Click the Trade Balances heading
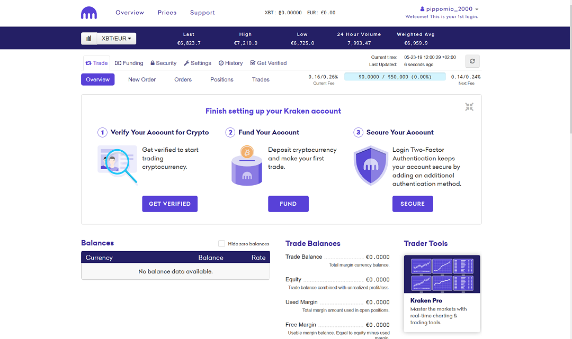Image resolution: width=572 pixels, height=339 pixels. pos(312,244)
